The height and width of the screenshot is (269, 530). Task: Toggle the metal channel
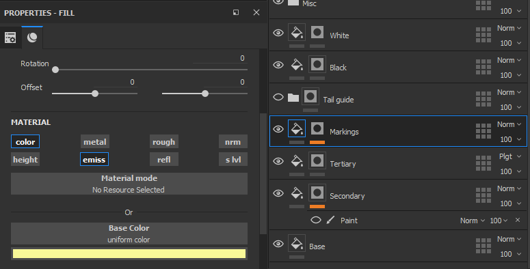(x=95, y=142)
